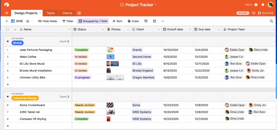
Task: Click the share view export icon
Action: (155, 21)
